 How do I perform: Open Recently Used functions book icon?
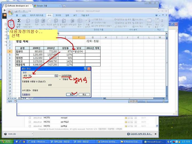pyautogui.click(x=28, y=21)
